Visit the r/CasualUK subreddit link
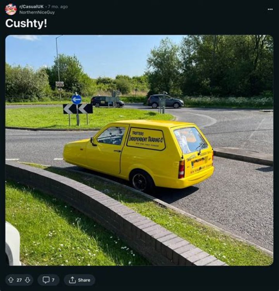Viewport: 279px width, 291px height. coord(31,7)
